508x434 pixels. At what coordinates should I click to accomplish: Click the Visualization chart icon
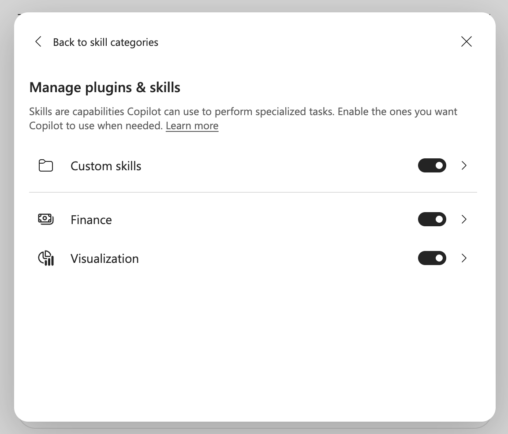46,258
